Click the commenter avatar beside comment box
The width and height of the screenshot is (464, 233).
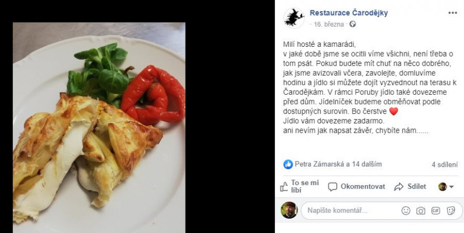pos(289,210)
